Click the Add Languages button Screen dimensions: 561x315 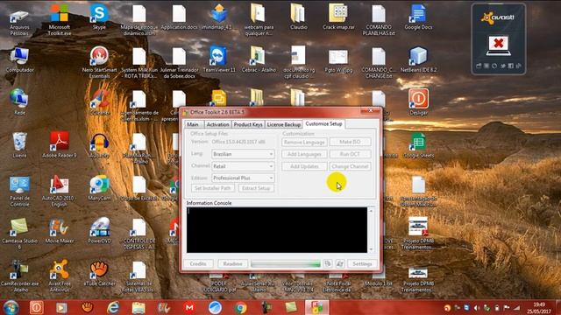(x=304, y=154)
